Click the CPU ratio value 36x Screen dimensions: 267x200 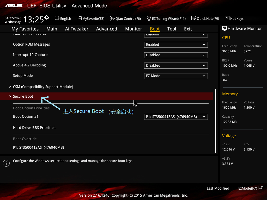click(225, 80)
